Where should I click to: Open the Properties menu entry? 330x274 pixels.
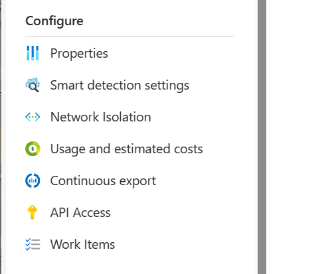tap(79, 53)
